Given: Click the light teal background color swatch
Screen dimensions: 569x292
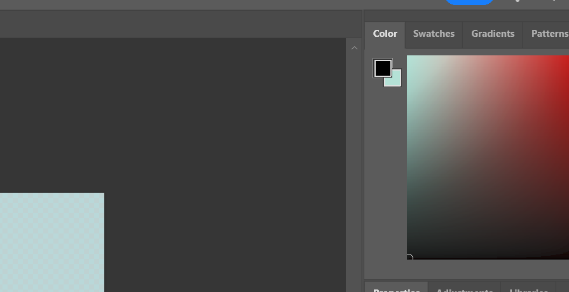Looking at the screenshot, I should 395,81.
